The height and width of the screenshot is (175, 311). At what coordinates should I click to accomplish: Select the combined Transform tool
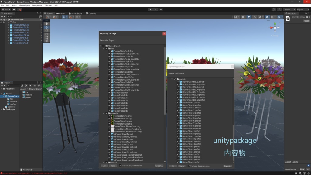[46, 41]
